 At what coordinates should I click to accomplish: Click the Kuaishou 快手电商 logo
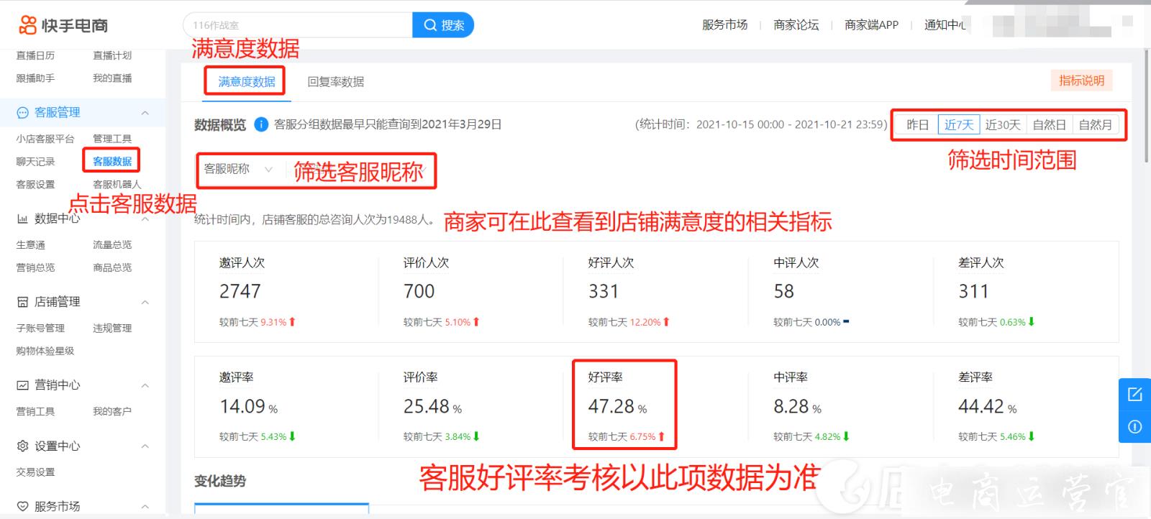(x=63, y=25)
